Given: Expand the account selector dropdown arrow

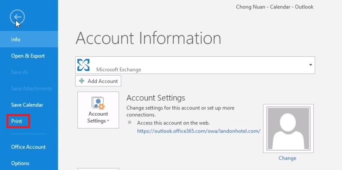Looking at the screenshot, I should 310,65.
